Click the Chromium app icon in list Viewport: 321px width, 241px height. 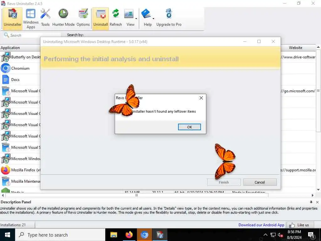(x=6, y=68)
